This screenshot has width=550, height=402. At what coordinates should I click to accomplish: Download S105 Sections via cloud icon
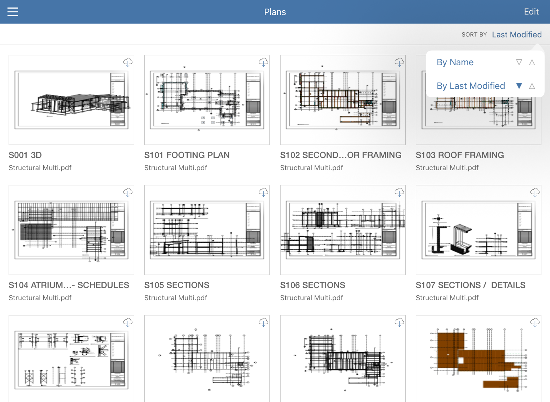click(263, 192)
